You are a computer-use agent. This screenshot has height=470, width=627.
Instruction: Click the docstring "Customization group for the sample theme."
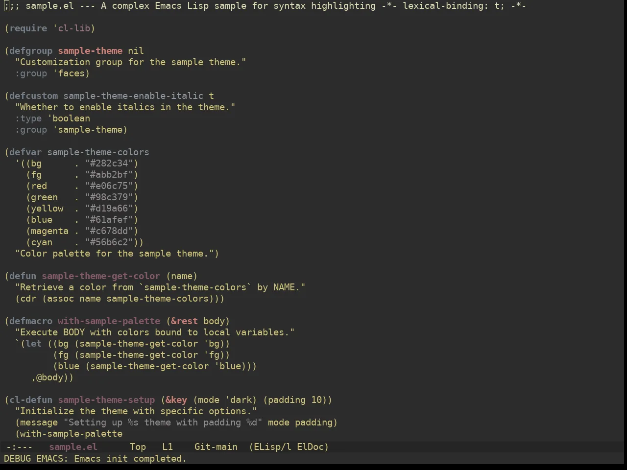point(131,62)
